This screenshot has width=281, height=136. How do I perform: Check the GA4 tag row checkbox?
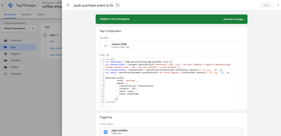coord(45,42)
